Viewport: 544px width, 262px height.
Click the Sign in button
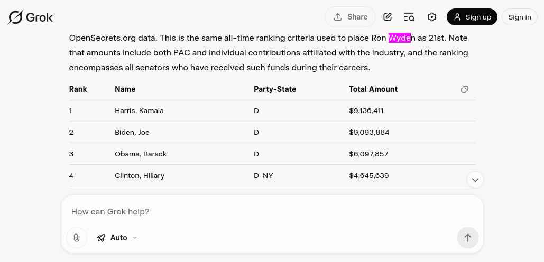(x=519, y=17)
